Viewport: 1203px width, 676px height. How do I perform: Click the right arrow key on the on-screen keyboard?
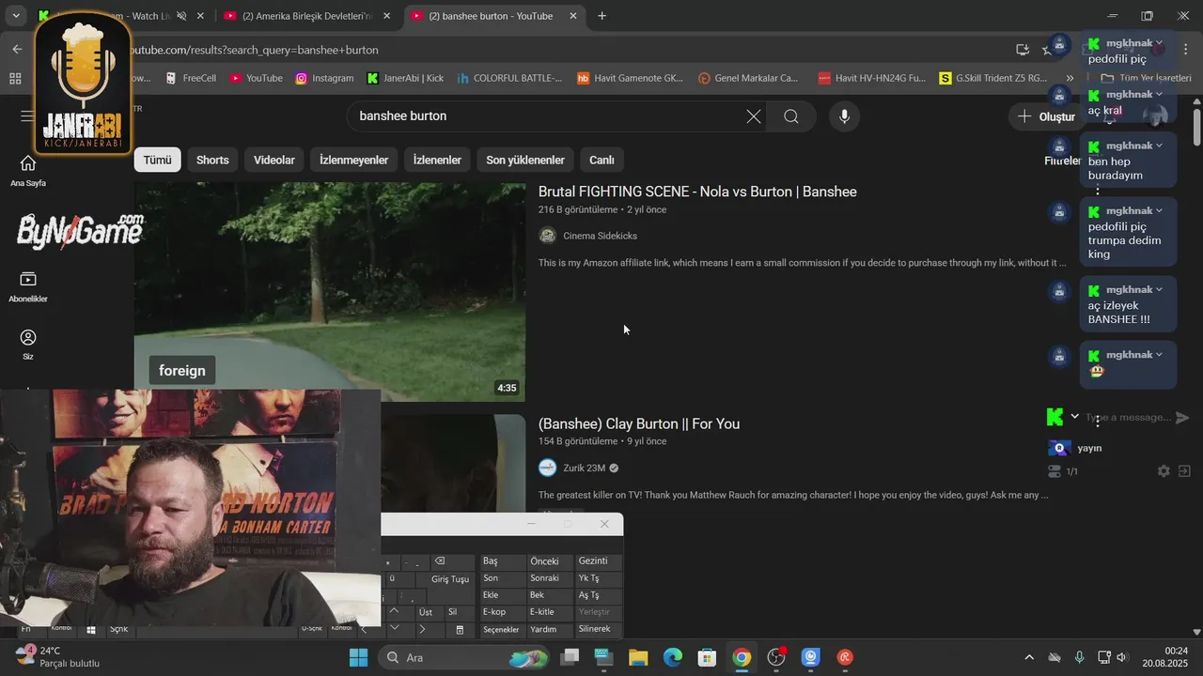tap(422, 629)
